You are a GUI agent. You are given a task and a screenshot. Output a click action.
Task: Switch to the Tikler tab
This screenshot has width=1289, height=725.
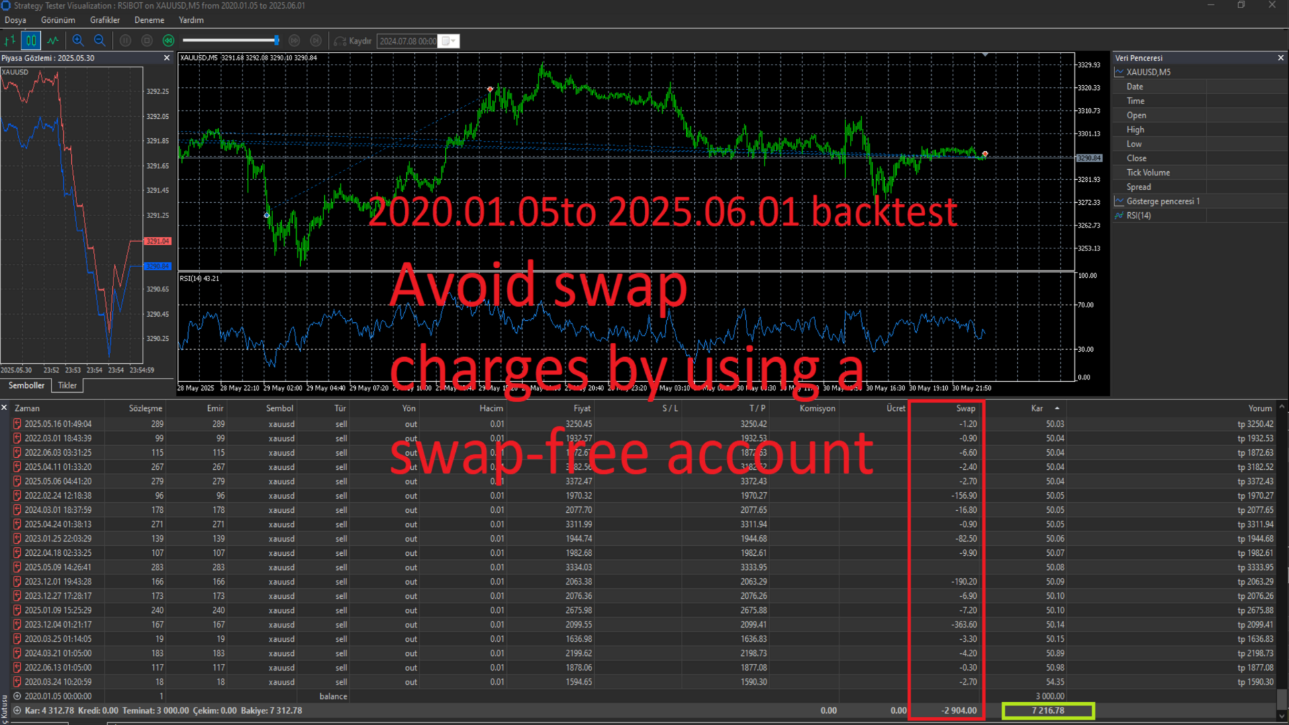[67, 385]
